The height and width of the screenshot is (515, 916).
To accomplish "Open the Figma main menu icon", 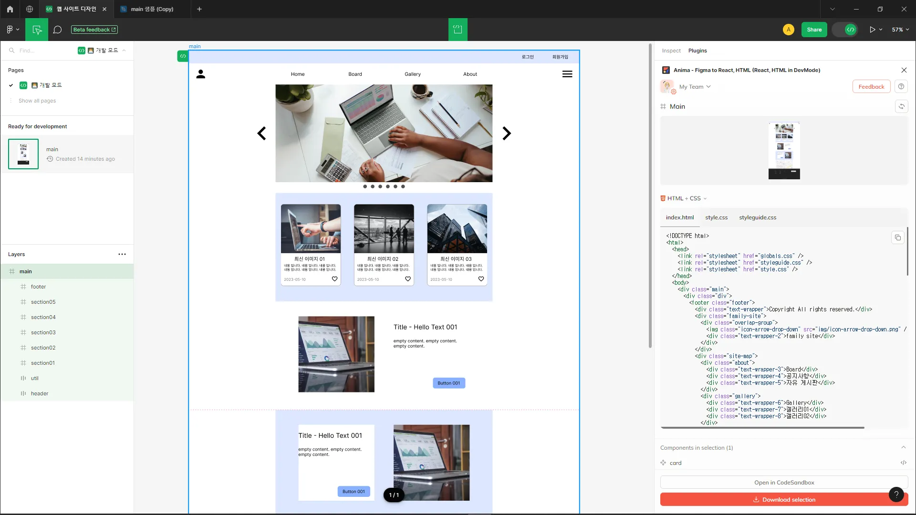I will coord(12,30).
